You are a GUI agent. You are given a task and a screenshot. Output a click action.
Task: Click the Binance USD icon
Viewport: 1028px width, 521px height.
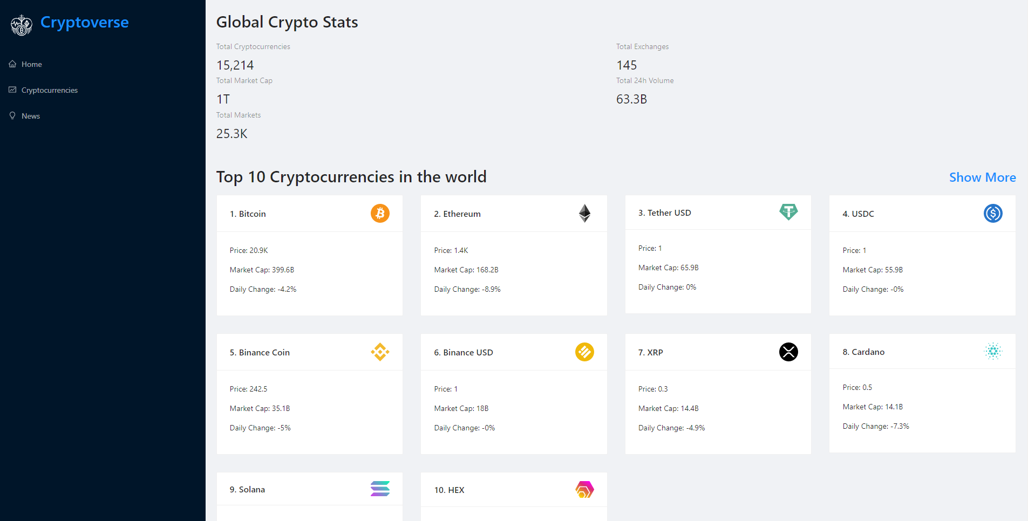click(x=584, y=352)
